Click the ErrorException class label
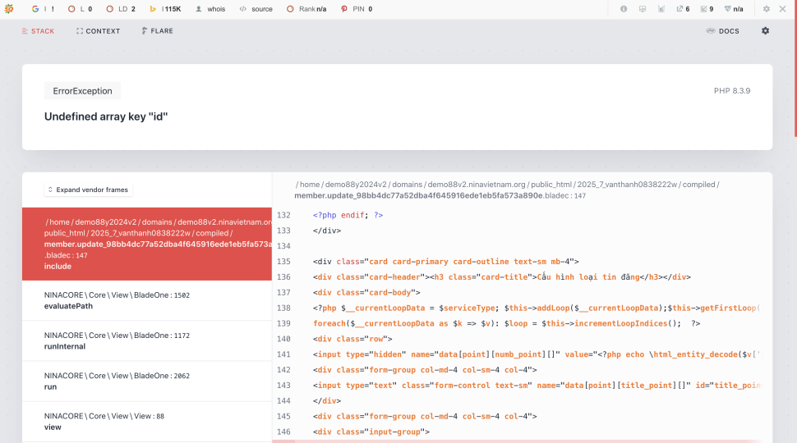 pos(82,91)
